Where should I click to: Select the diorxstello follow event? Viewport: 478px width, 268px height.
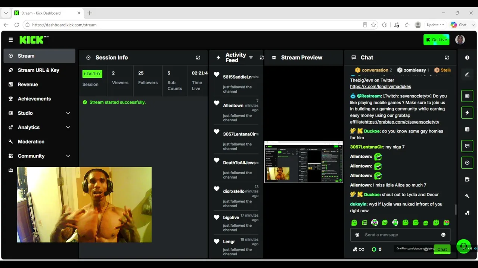pyautogui.click(x=236, y=196)
